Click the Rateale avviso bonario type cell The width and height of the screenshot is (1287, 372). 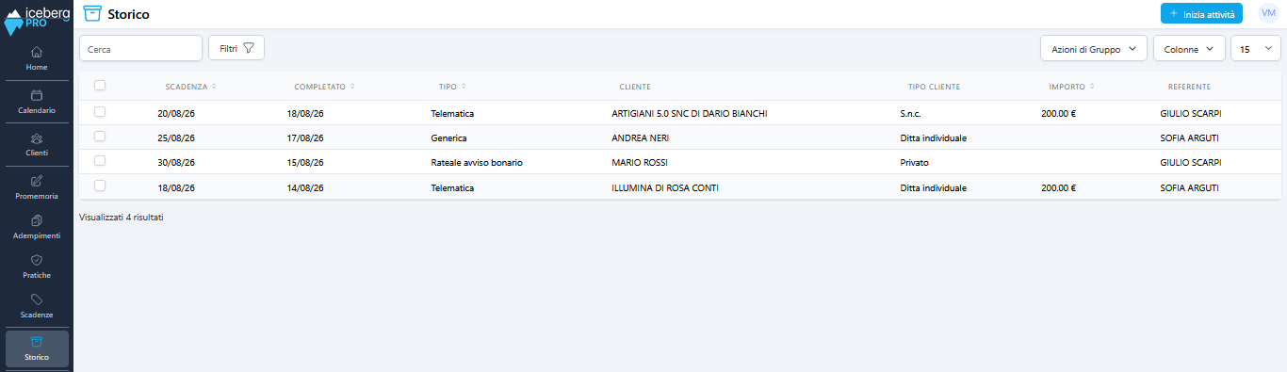tap(477, 162)
